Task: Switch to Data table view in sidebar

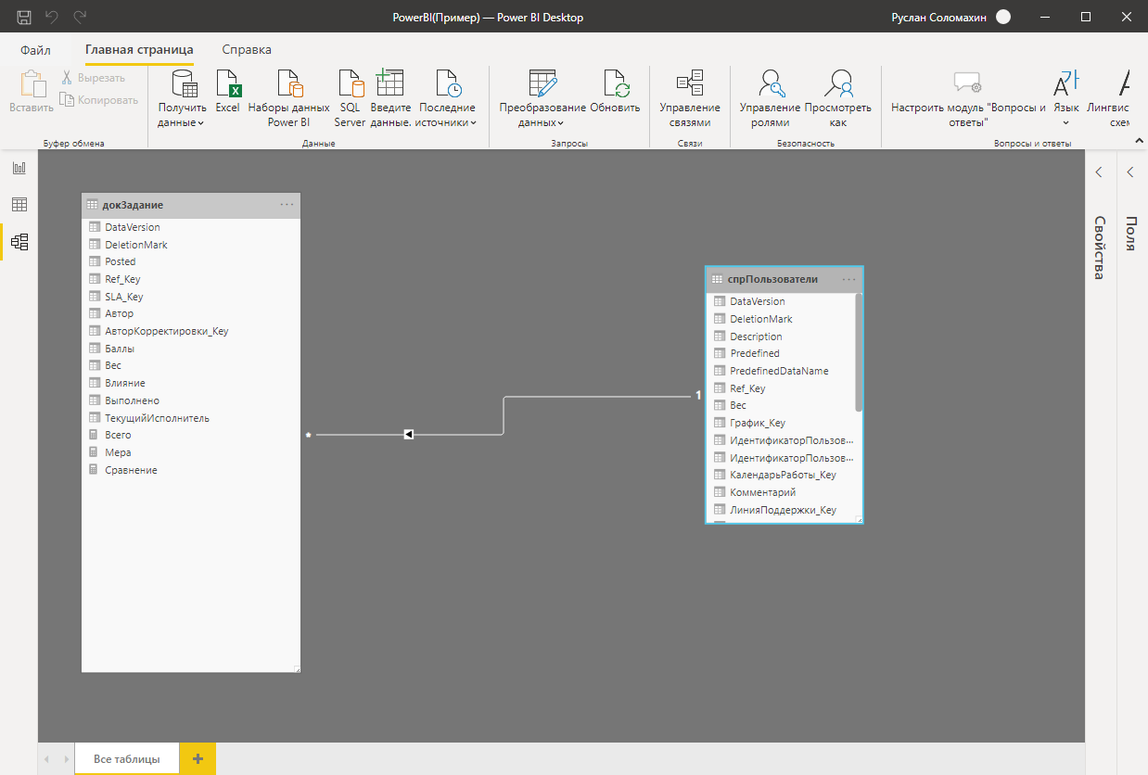Action: point(19,205)
